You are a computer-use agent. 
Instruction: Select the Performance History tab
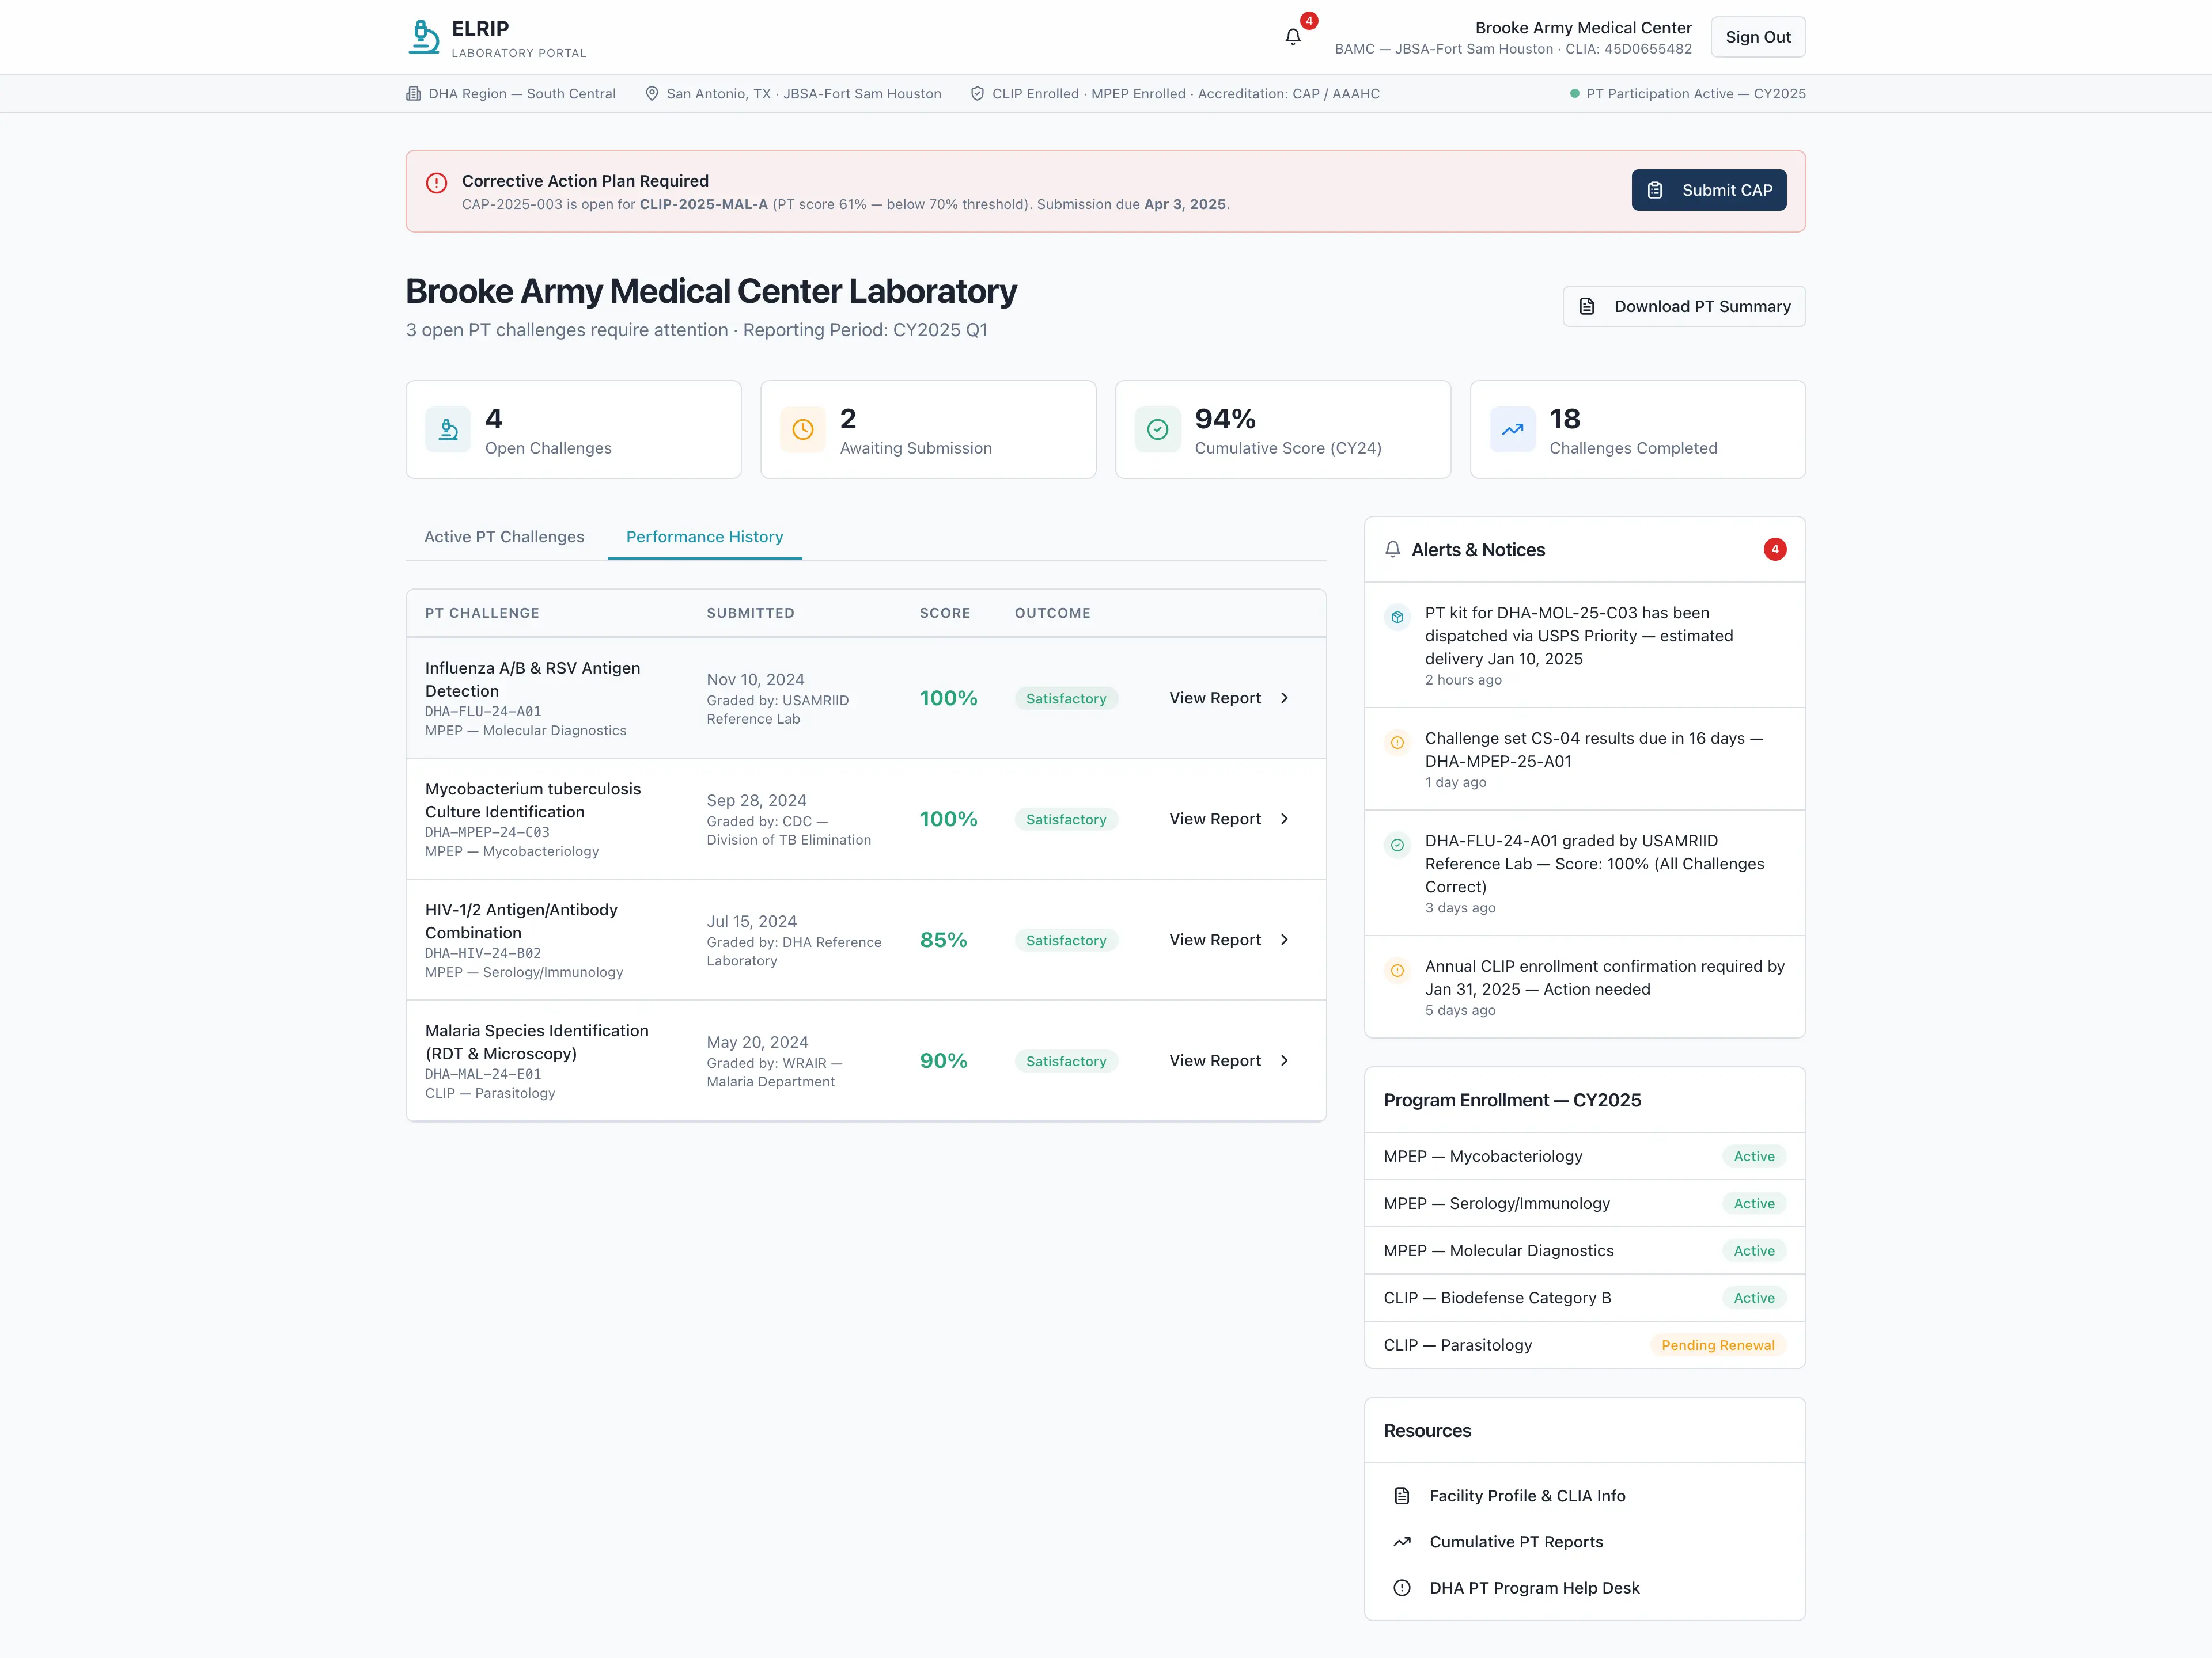[704, 537]
